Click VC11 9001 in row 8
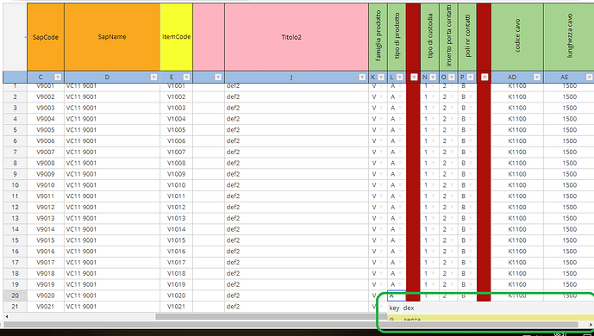594x336 pixels. 112,163
